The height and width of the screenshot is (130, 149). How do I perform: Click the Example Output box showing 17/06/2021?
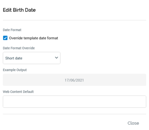tap(74, 80)
